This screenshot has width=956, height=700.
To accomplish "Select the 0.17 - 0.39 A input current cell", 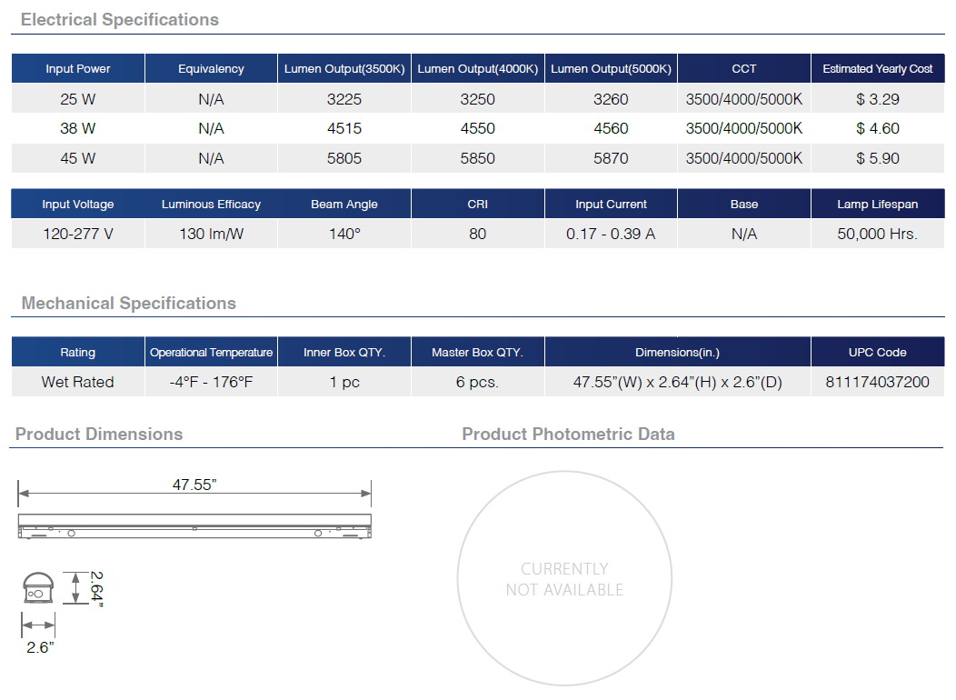I will tap(611, 234).
